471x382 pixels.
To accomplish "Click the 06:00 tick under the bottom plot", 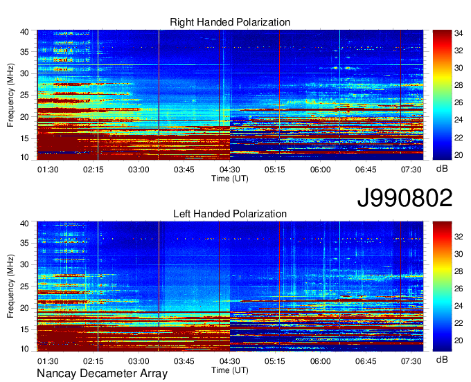I will tap(320, 361).
